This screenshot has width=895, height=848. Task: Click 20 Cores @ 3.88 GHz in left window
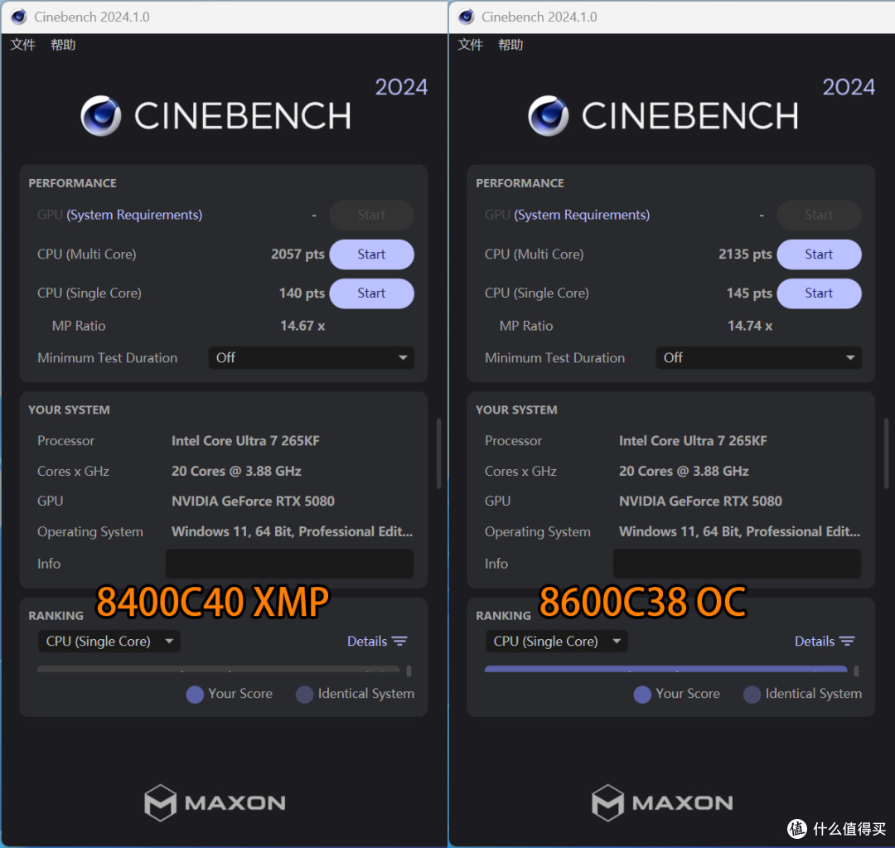236,471
